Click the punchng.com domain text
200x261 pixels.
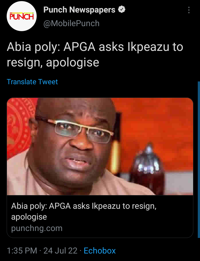(x=37, y=228)
